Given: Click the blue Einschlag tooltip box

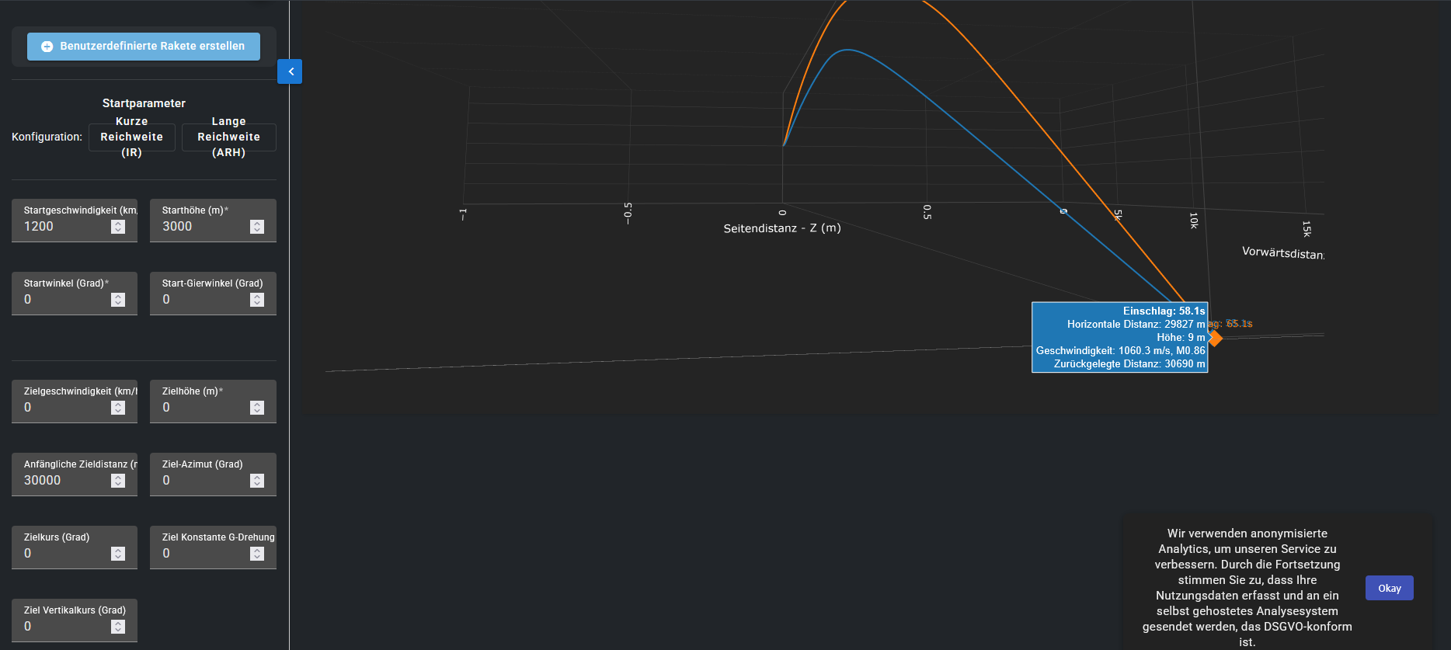Looking at the screenshot, I should 1119,337.
